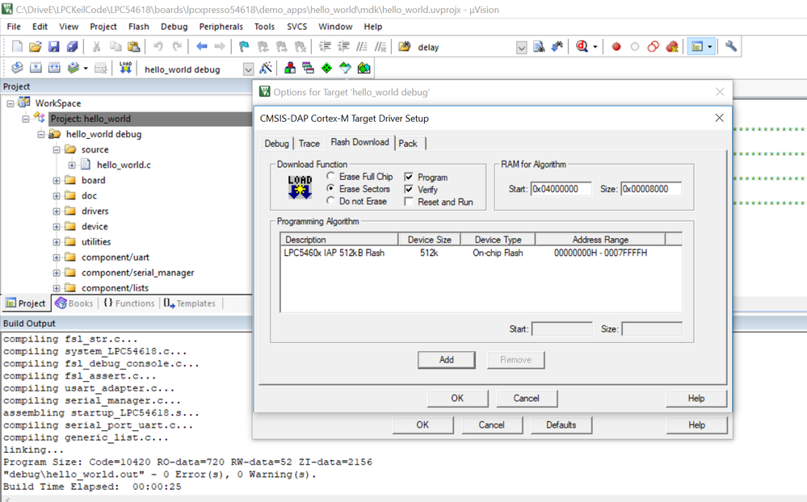Open the Books tab
807x502 pixels.
pyautogui.click(x=74, y=303)
